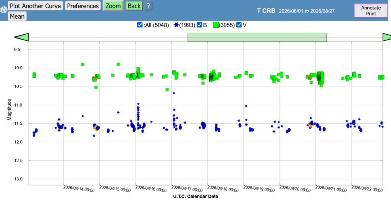This screenshot has height=214, width=391.
Task: Toggle the All (5048) checkbox
Action: pos(140,25)
